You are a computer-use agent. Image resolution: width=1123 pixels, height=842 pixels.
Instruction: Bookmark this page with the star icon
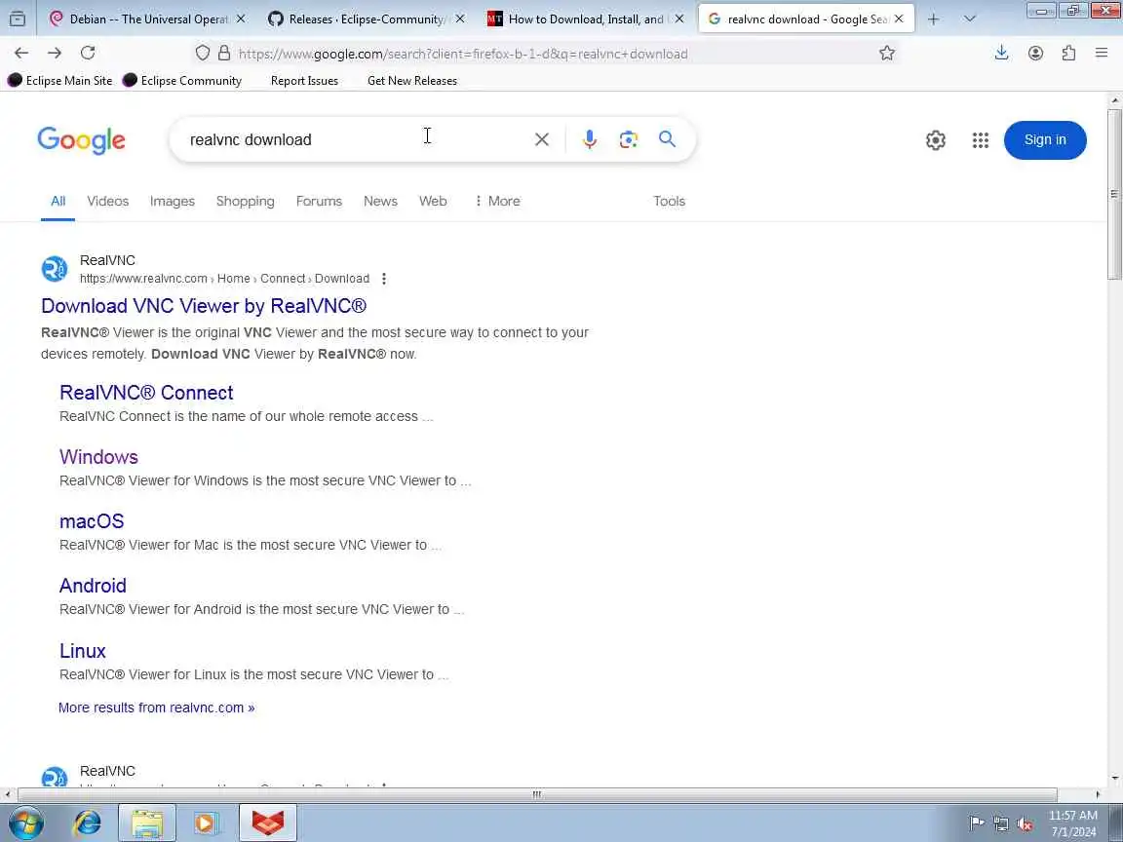pyautogui.click(x=887, y=53)
